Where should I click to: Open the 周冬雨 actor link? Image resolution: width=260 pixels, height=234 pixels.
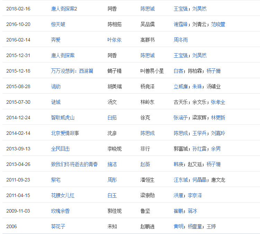point(181,40)
